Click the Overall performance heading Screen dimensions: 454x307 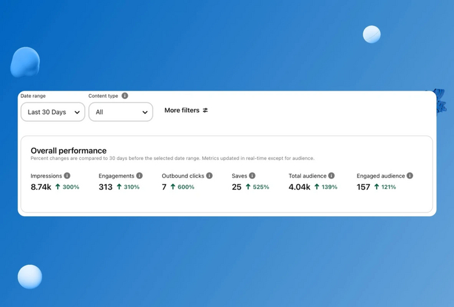click(68, 150)
